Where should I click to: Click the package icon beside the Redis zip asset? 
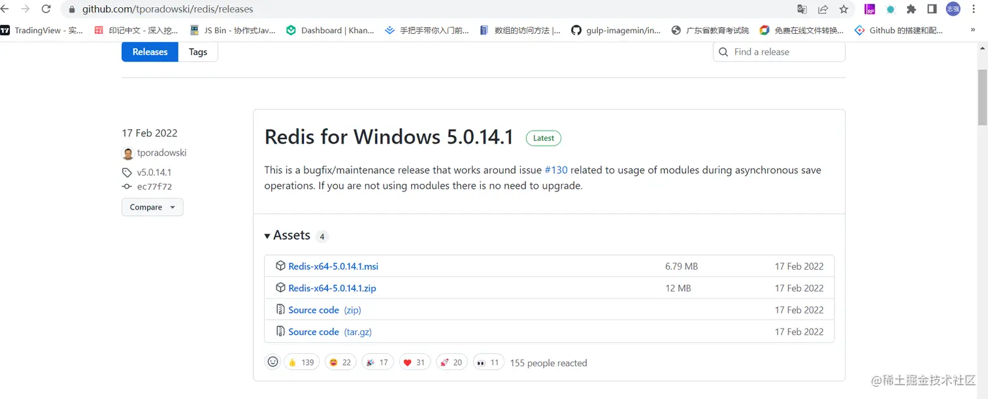(x=280, y=287)
